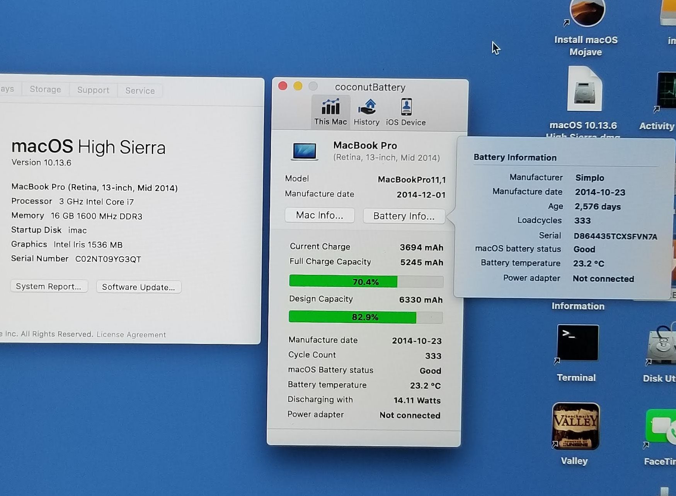Open the History view in coconutBattery

pyautogui.click(x=366, y=111)
